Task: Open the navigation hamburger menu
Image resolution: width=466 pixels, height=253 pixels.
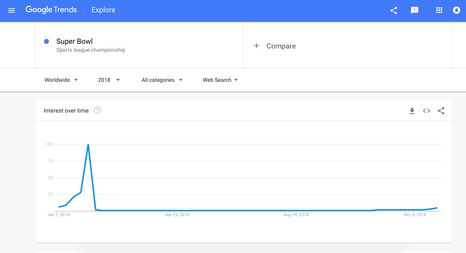Action: click(x=11, y=10)
